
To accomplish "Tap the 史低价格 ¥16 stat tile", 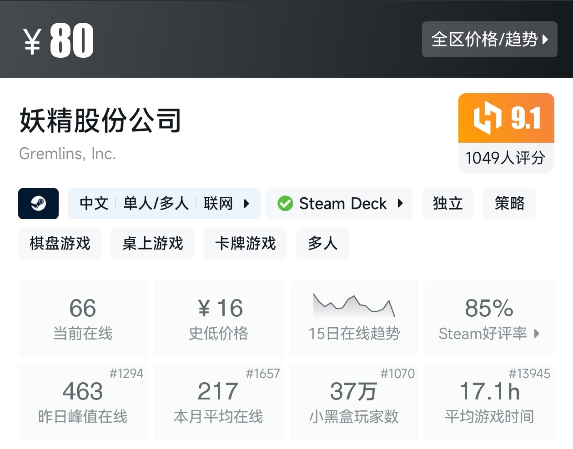I will [x=218, y=319].
